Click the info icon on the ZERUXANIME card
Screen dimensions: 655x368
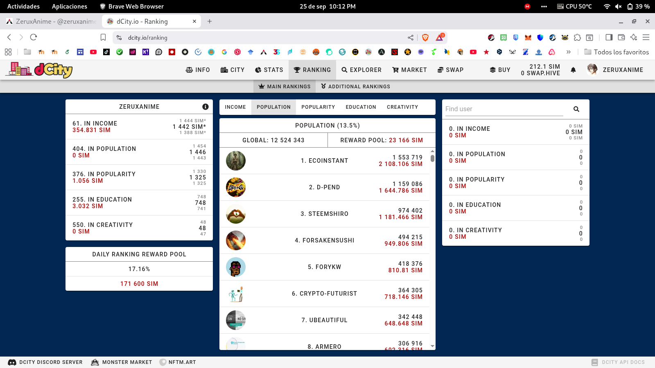(x=206, y=107)
